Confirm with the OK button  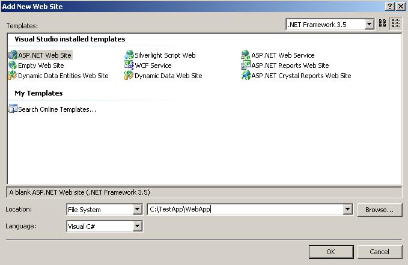click(x=330, y=252)
